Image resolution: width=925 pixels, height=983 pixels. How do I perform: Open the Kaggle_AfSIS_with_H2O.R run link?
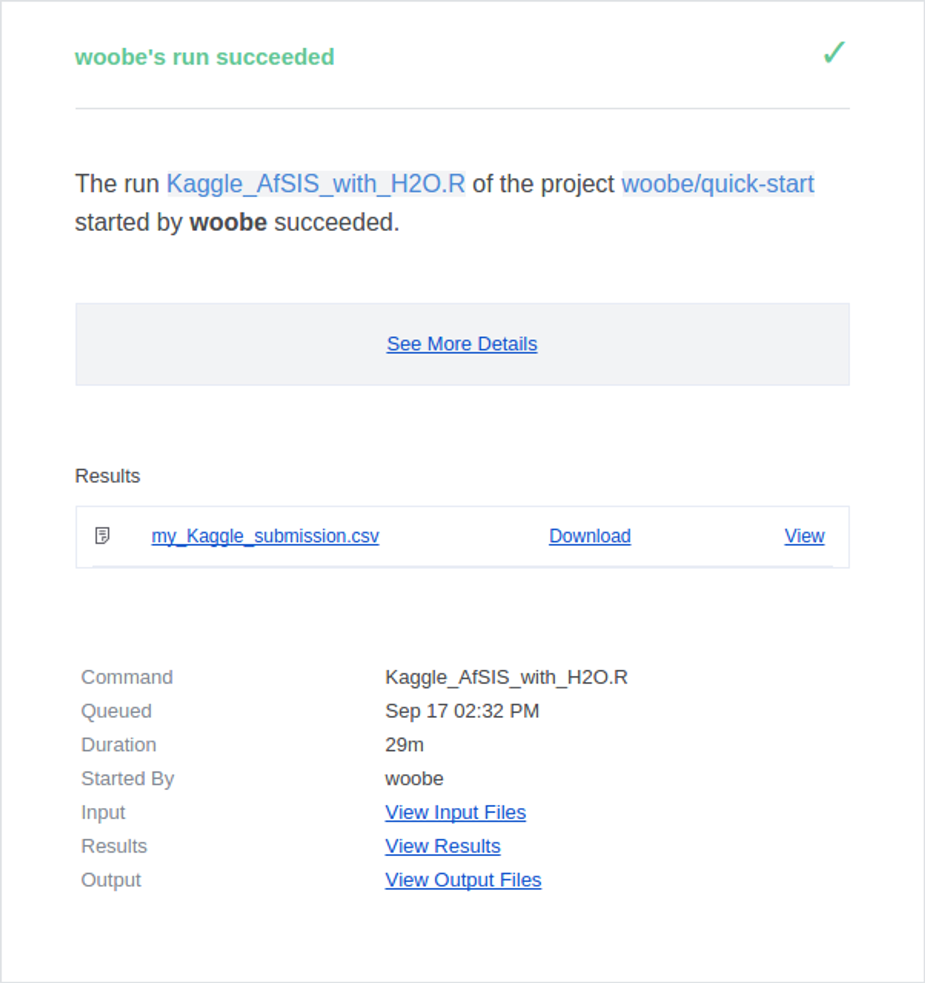(316, 183)
